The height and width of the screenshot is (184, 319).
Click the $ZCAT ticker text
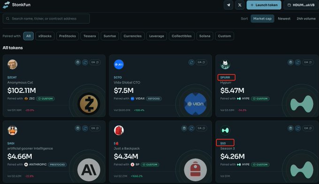pyautogui.click(x=12, y=77)
